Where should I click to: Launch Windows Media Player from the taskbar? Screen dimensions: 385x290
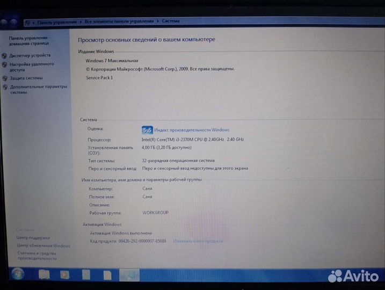(x=65, y=274)
